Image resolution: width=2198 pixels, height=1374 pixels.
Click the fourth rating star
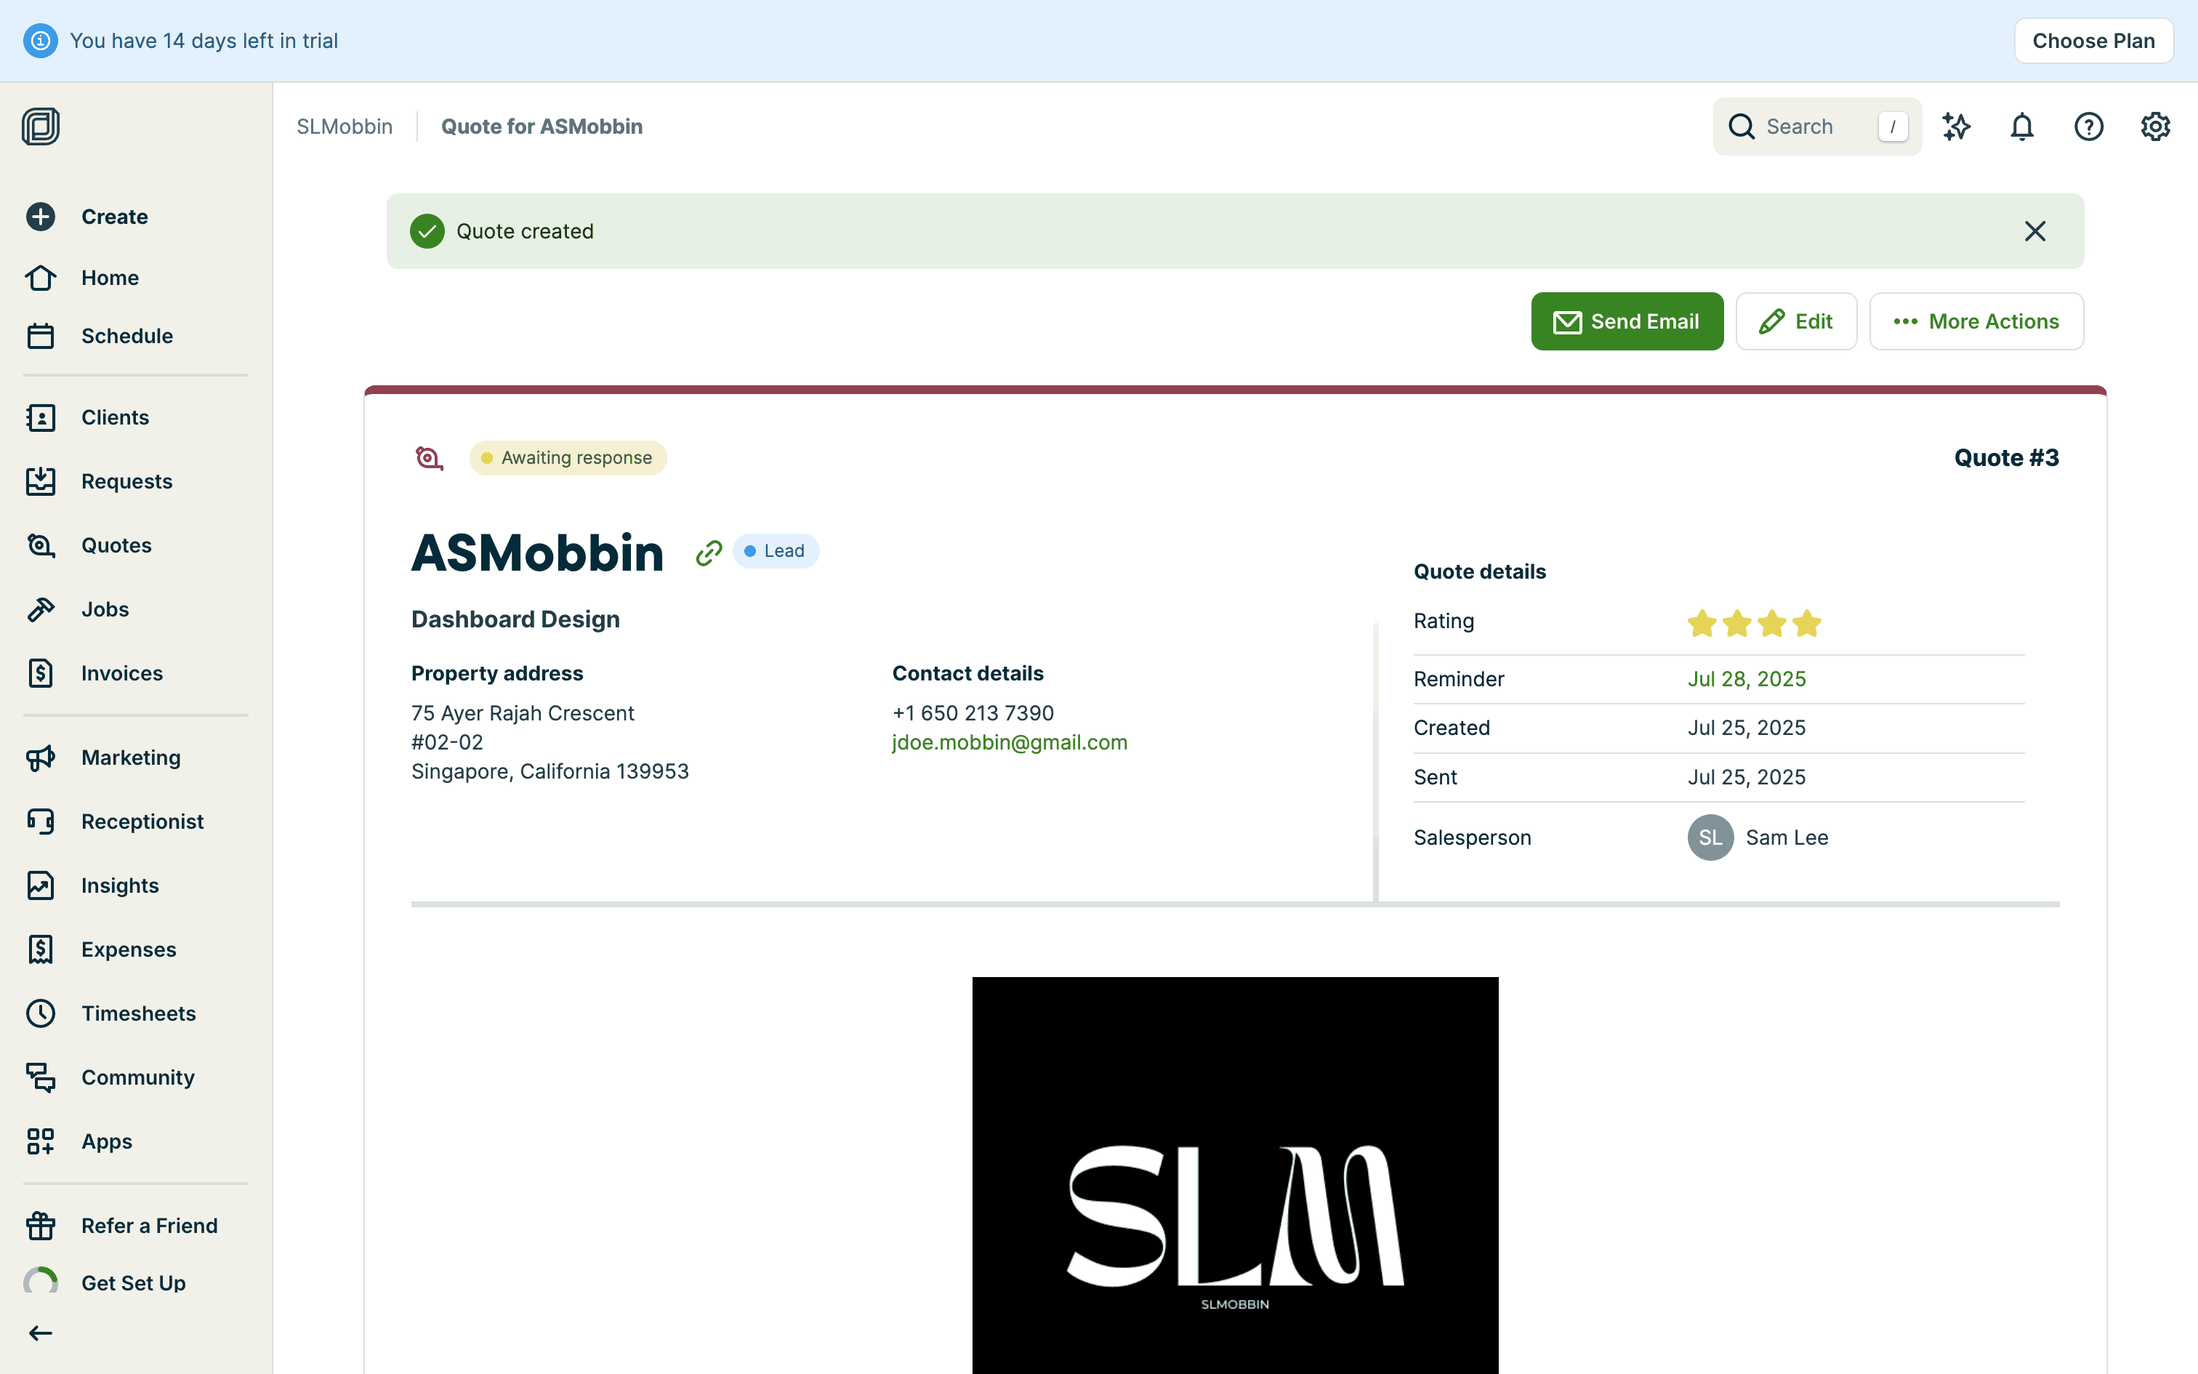tap(1806, 624)
